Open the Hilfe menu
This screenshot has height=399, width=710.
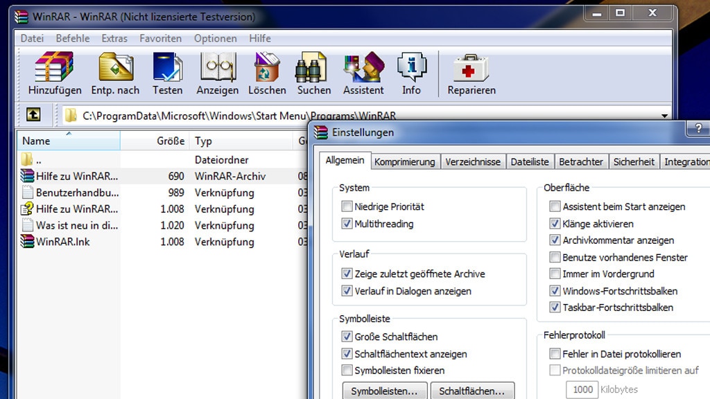coord(260,39)
